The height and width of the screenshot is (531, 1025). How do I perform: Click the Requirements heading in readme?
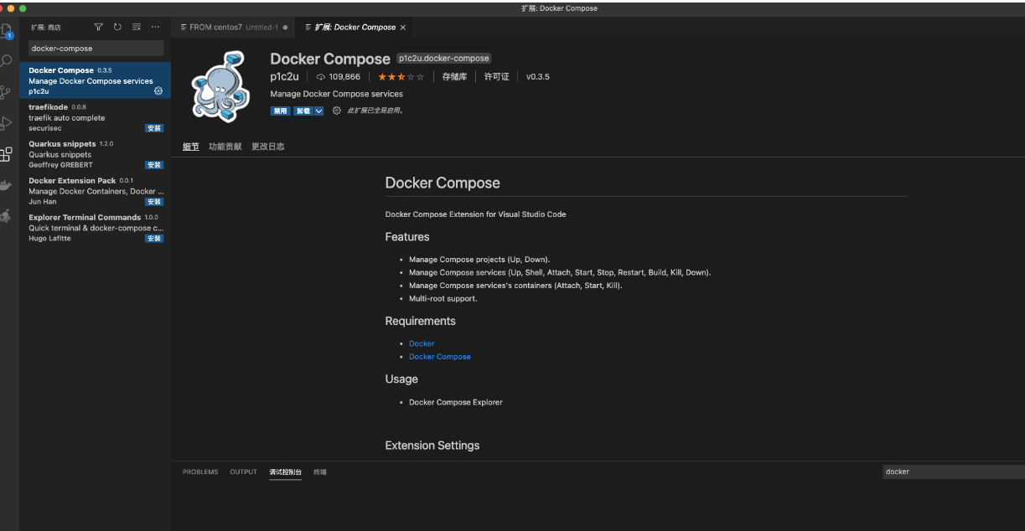coord(421,321)
